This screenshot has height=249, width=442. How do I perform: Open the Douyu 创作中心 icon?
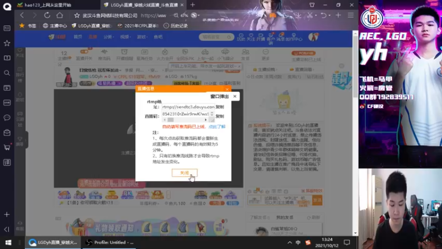[x=294, y=37]
